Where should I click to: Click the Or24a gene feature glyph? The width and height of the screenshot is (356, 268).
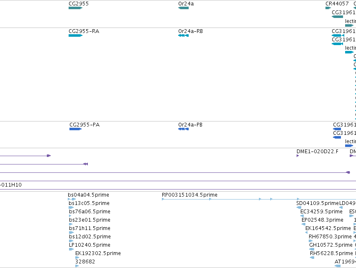tap(184, 8)
